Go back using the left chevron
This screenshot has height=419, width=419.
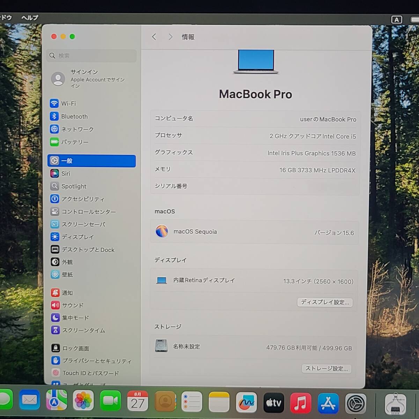[154, 37]
